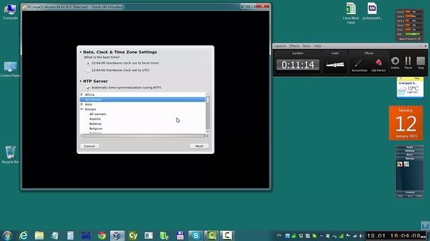Expand the Africa server group arrow

82,94
